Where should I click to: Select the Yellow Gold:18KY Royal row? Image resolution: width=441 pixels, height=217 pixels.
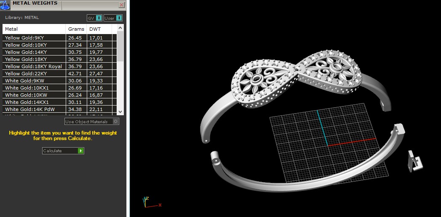pyautogui.click(x=60, y=66)
